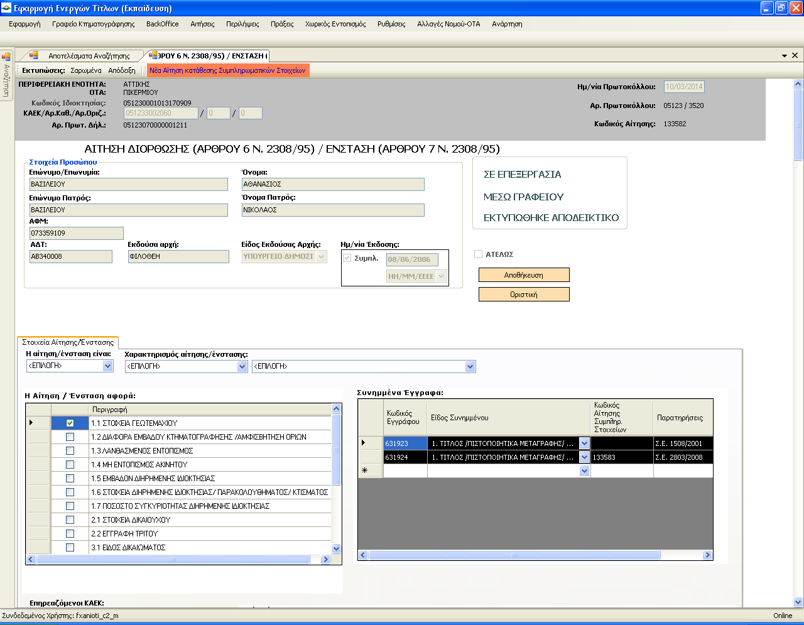The width and height of the screenshot is (804, 625).
Task: Click the Απόδειξη print link
Action: [x=122, y=70]
